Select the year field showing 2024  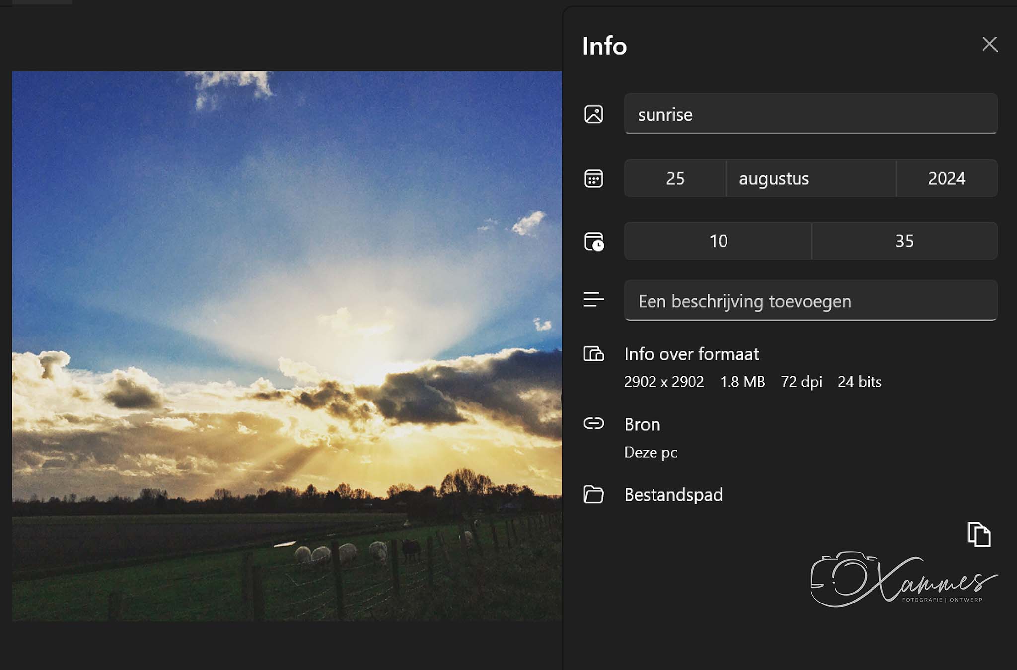pos(946,178)
